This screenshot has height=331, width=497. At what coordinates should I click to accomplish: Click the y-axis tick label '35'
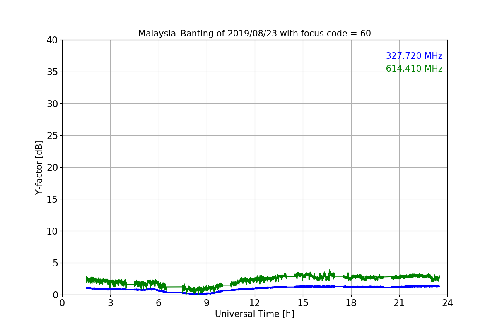pos(52,72)
